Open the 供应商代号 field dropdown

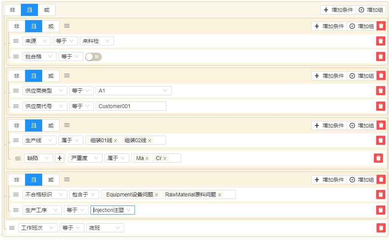[44, 106]
